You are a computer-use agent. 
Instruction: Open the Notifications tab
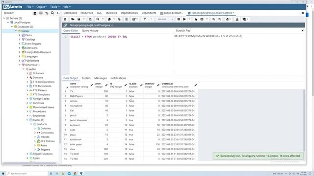coord(118,78)
